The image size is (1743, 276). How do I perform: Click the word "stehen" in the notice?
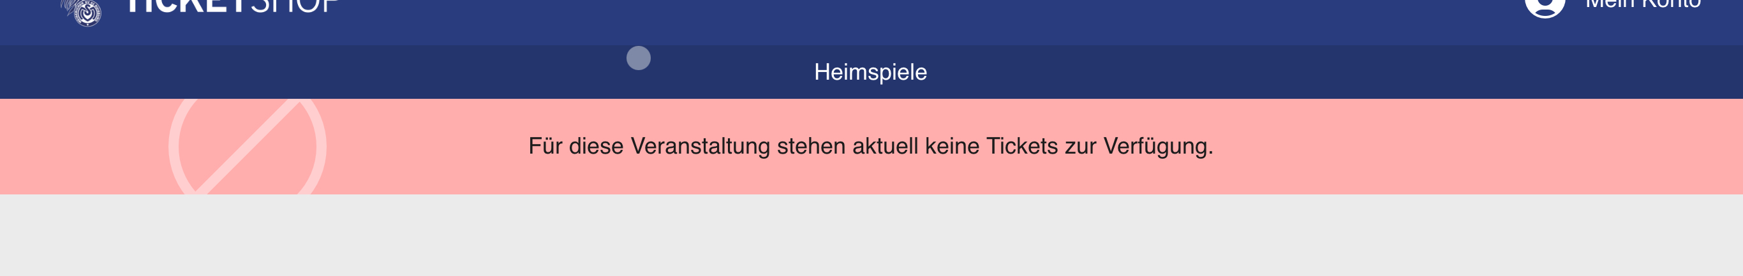[x=811, y=146]
